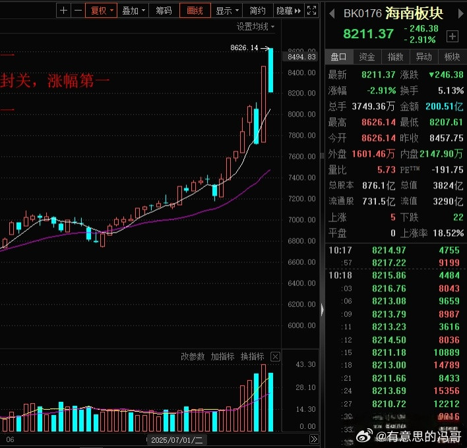Click the latest price 8211.37 header
The image size is (467, 448).
click(369, 34)
